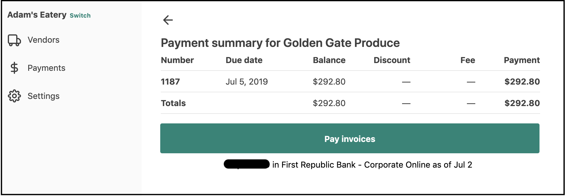Go to the Settings page

(44, 96)
